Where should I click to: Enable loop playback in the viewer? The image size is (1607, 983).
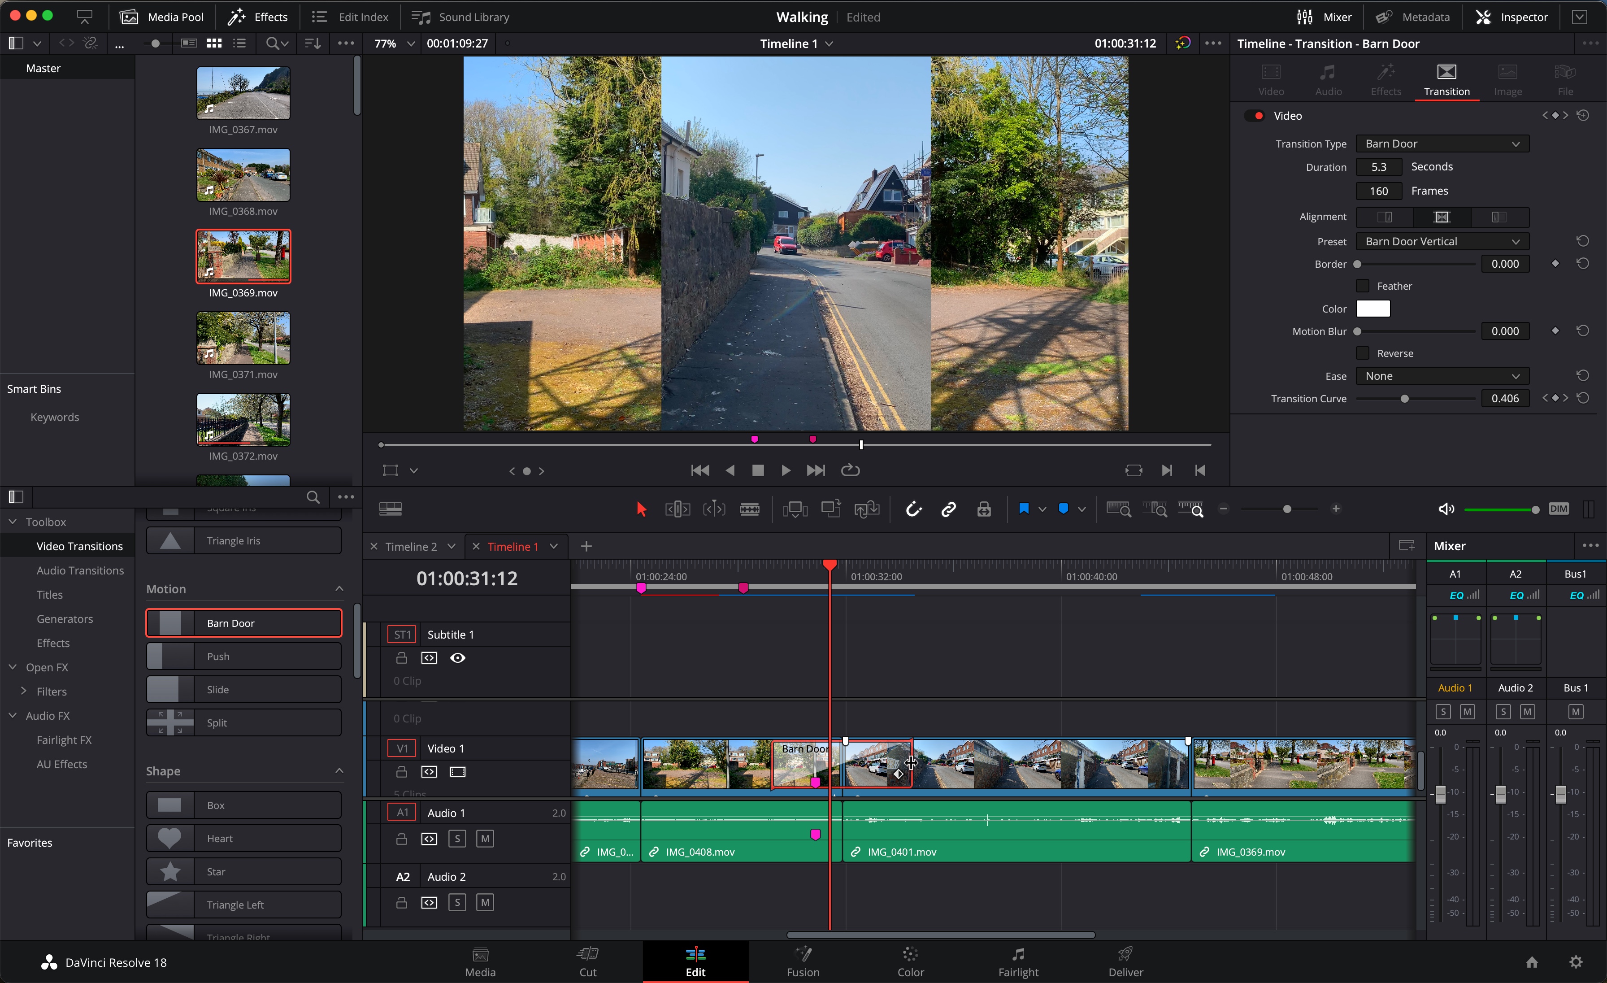(x=850, y=470)
